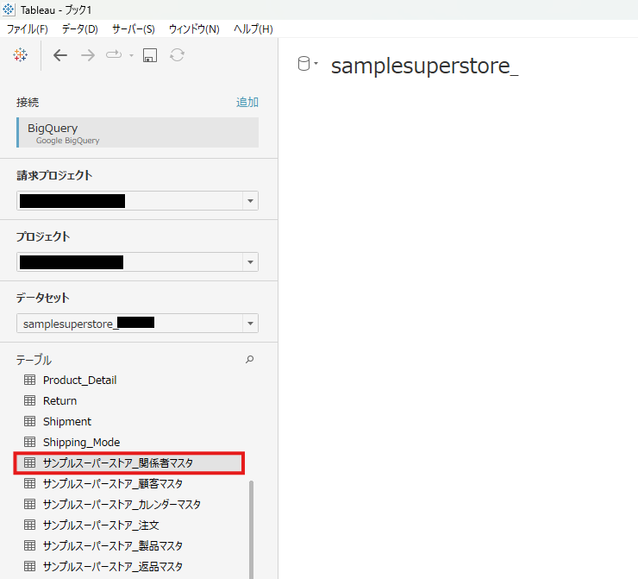This screenshot has width=638, height=579.
Task: Click the refresh data source icon
Action: click(x=177, y=55)
